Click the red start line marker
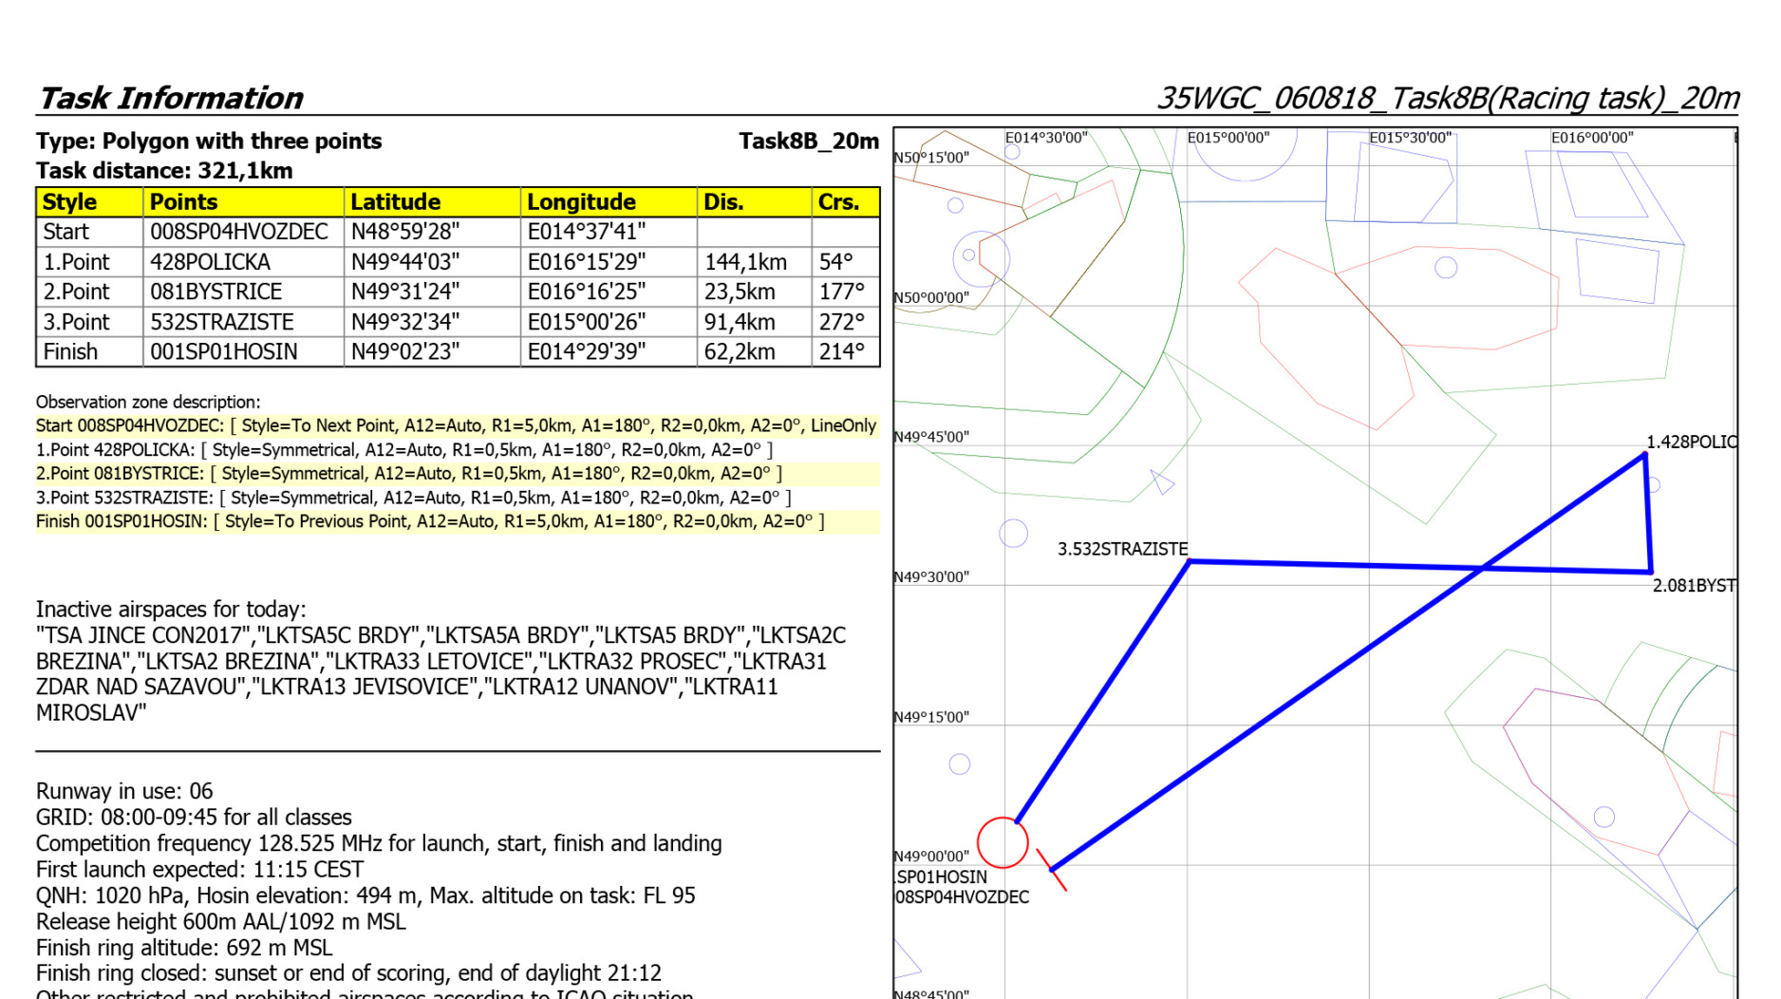 pos(1051,870)
